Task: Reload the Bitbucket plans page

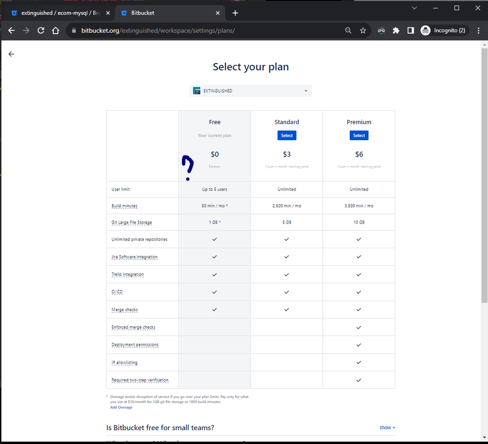Action: 41,30
